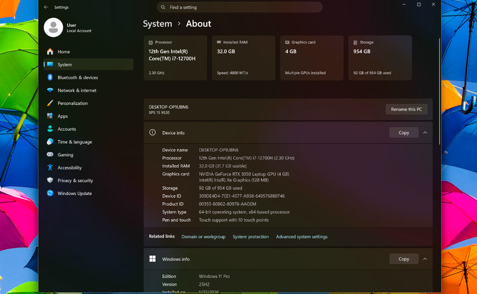Click the Home house icon
Viewport: 477px width, 294px height.
(x=50, y=51)
